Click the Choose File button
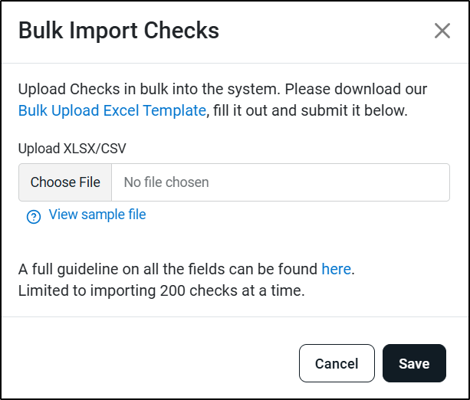Screen dimensions: 470x400 (65, 182)
